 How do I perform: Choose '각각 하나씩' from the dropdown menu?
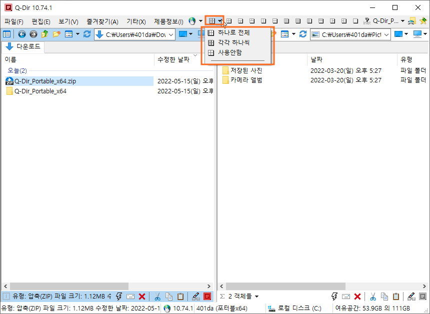pos(238,43)
